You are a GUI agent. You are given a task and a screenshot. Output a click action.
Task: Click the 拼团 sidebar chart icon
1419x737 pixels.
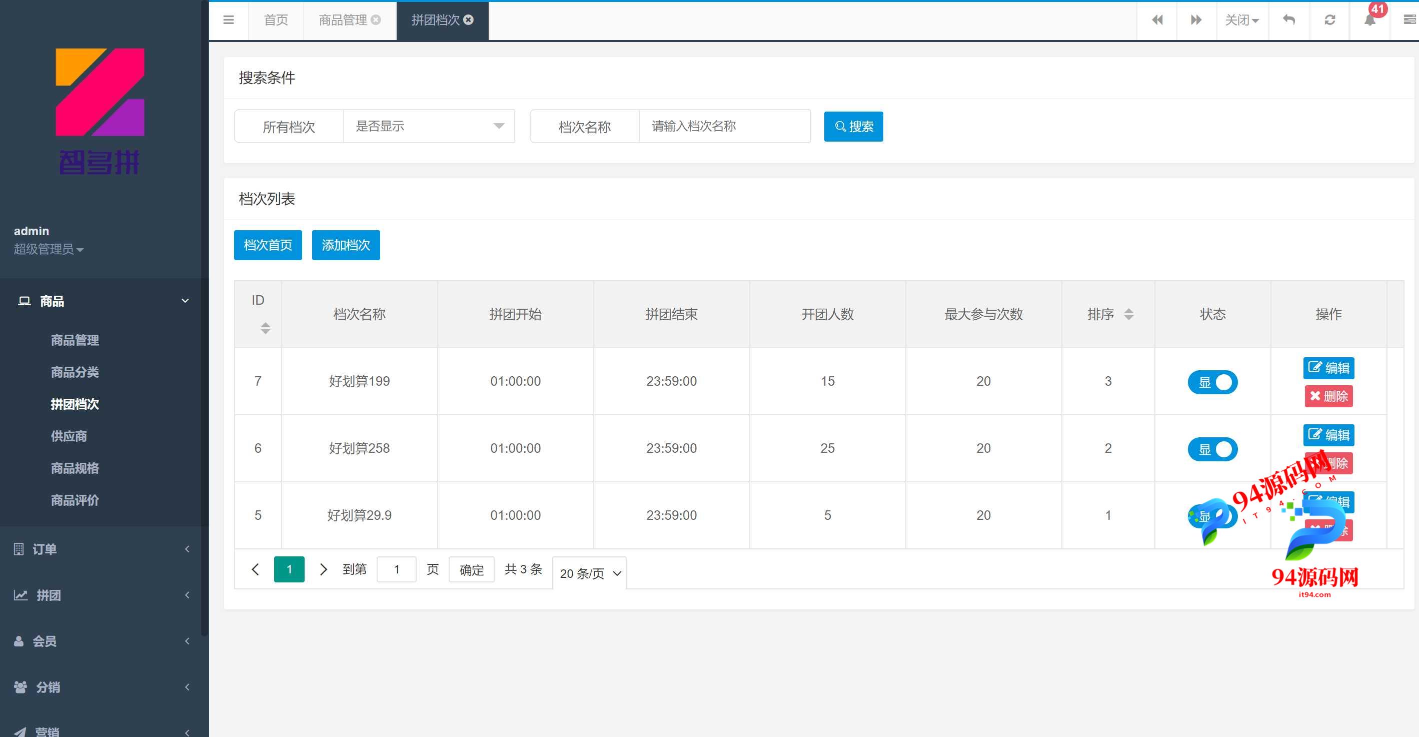[21, 595]
